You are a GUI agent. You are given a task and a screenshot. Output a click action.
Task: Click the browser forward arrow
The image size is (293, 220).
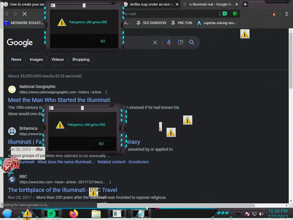point(15,14)
